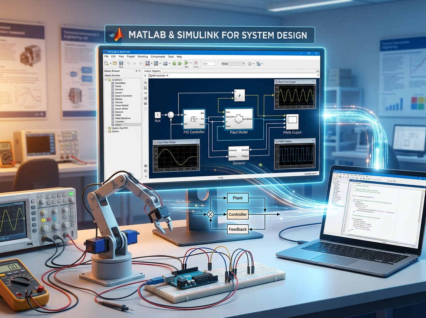
Task: Click the Controller box in overlay diagram
Action: [x=237, y=214]
